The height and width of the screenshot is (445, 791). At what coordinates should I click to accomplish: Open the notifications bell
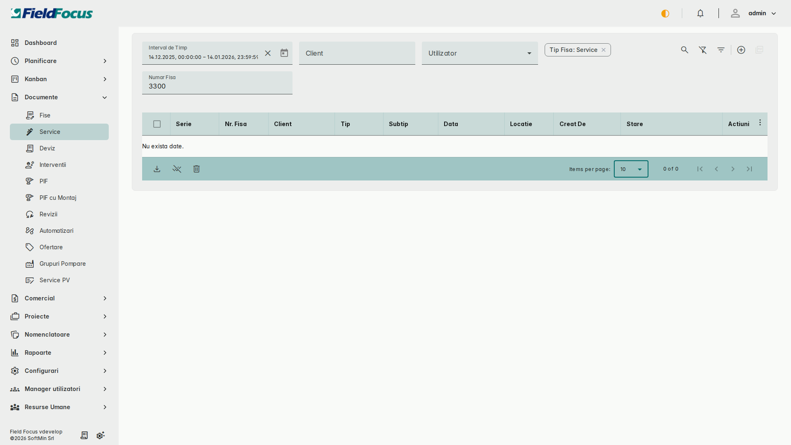(x=700, y=14)
